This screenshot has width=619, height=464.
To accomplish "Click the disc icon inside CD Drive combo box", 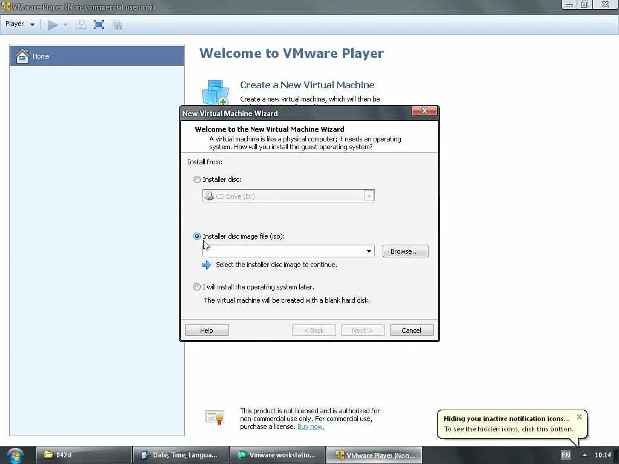I will (x=209, y=196).
